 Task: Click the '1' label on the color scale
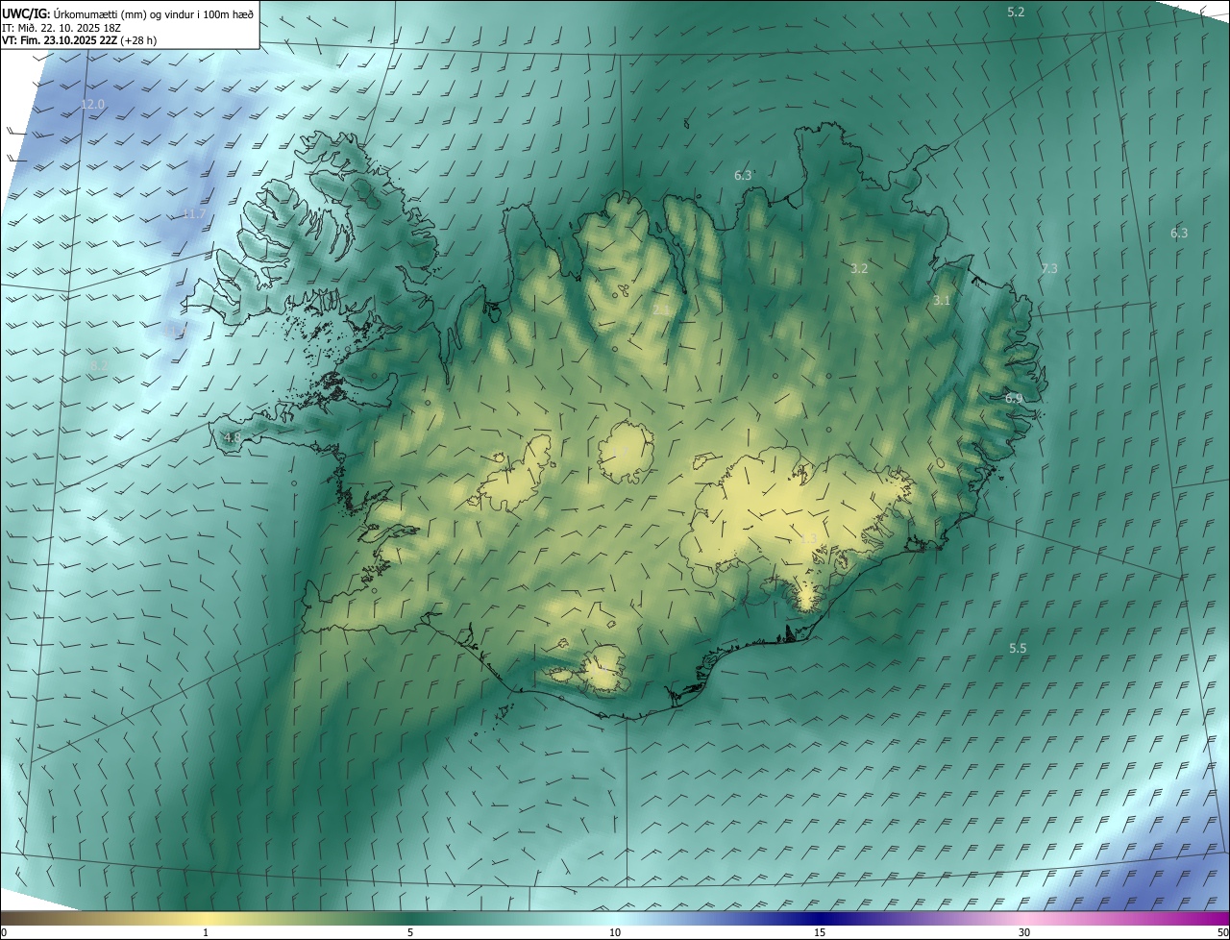pos(206,932)
